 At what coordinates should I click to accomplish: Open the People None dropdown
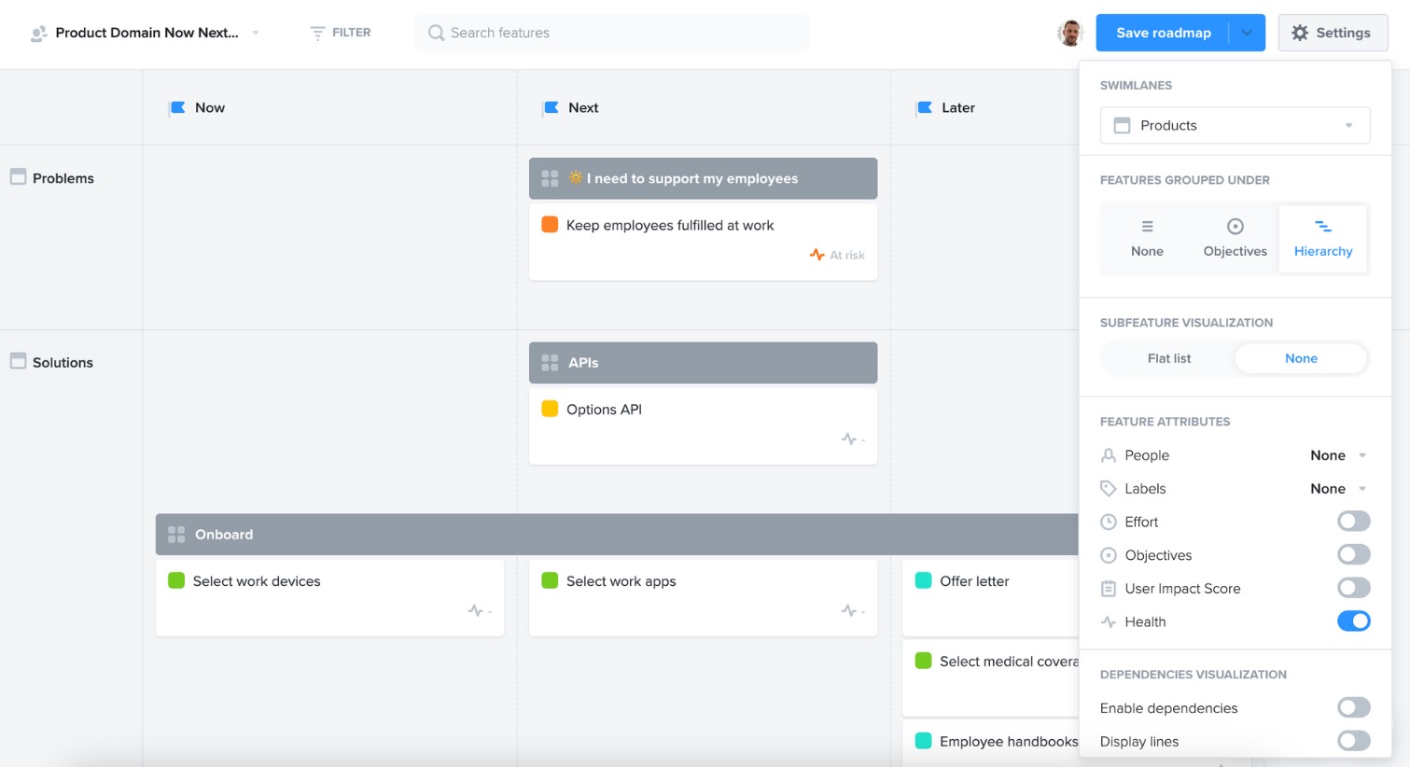tap(1338, 455)
